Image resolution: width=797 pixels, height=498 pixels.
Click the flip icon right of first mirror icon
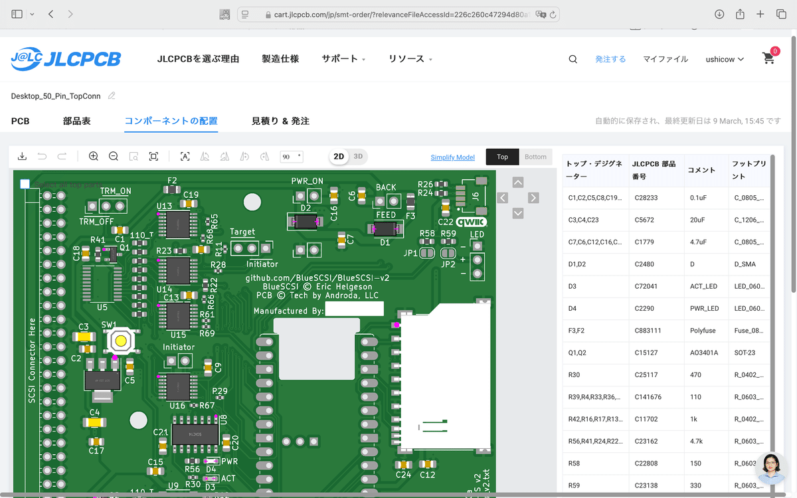225,157
